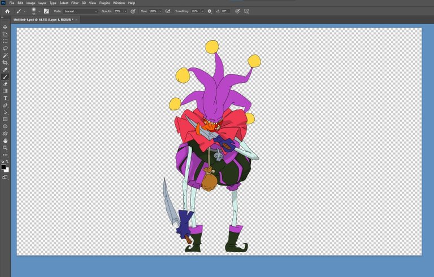Open the Filter menu
The width and height of the screenshot is (434, 277).
pos(75,3)
